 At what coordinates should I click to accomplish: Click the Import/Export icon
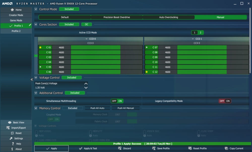(8, 128)
